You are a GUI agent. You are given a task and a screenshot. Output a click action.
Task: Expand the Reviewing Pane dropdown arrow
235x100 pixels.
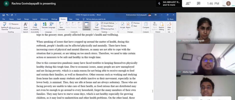tap(115, 29)
